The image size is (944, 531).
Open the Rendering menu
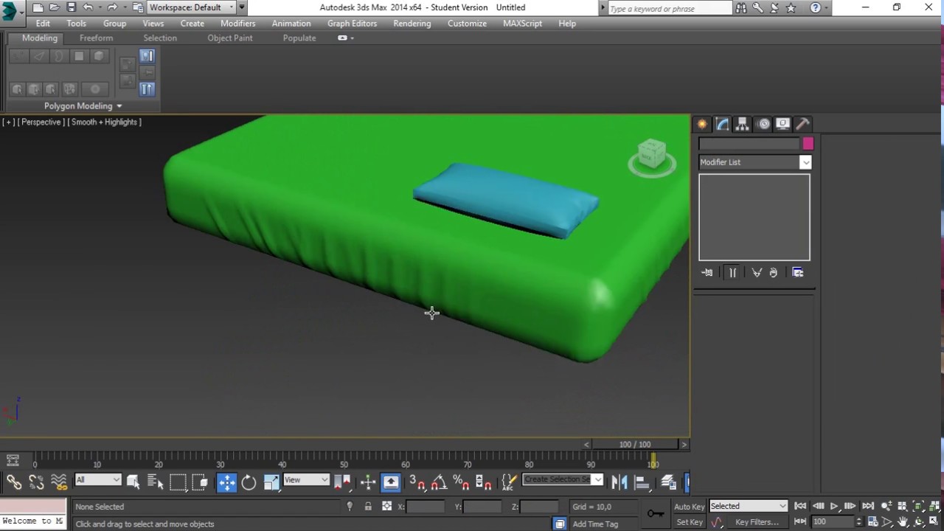(x=412, y=24)
